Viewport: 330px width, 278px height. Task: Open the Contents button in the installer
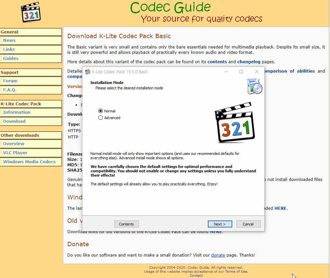127,224
